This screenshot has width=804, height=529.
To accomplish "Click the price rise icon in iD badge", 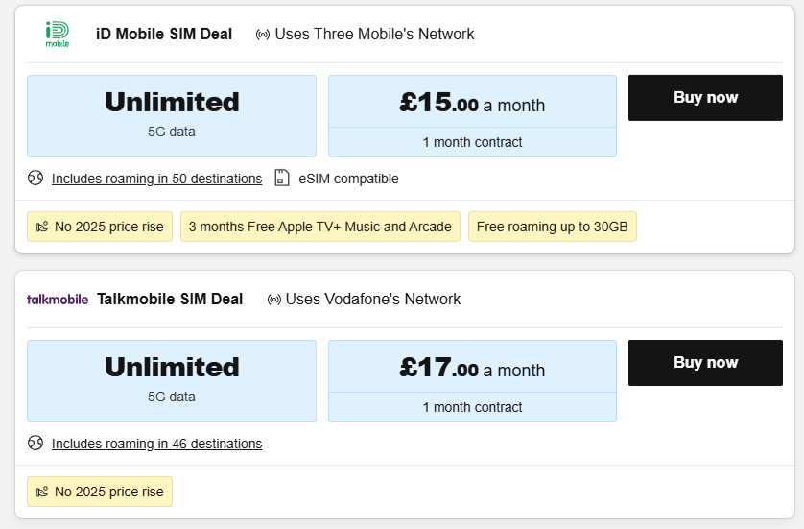I will 42,228.
